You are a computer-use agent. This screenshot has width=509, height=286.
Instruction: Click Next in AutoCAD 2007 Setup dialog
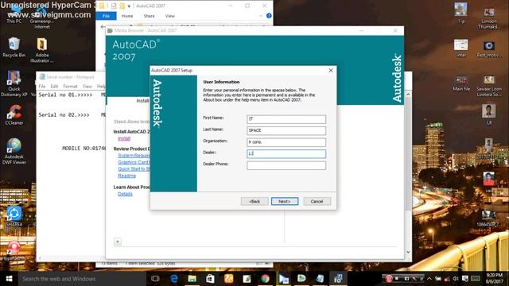click(x=285, y=201)
